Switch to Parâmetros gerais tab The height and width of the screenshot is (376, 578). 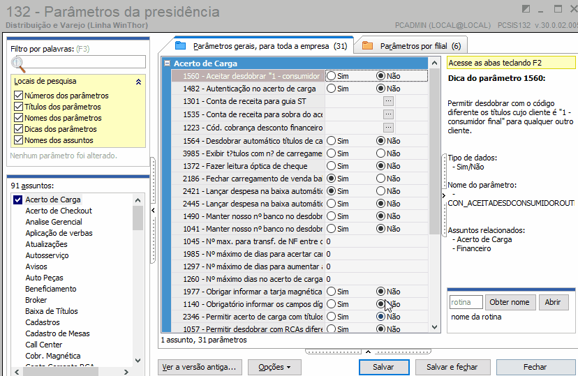click(260, 46)
